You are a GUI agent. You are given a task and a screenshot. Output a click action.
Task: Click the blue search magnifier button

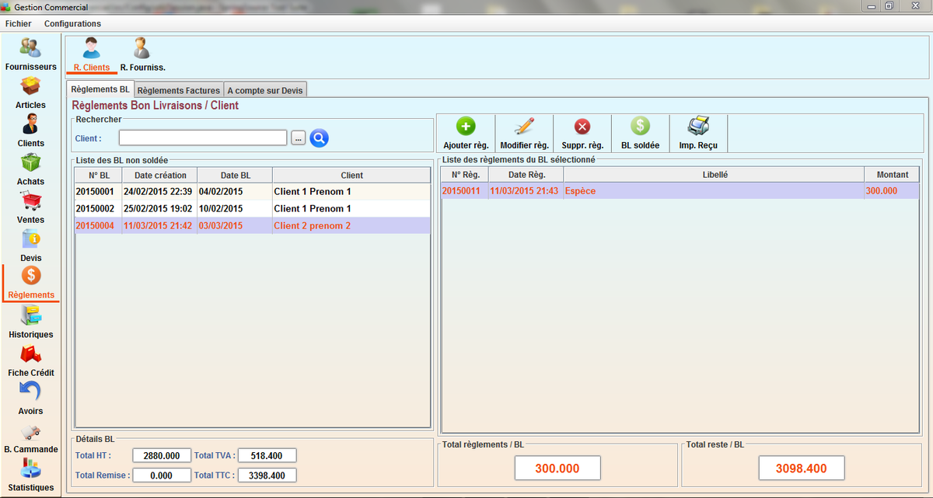[320, 138]
